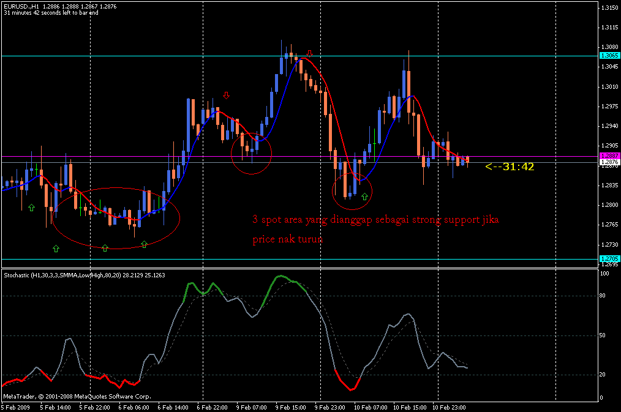Screen dimensions: 621x412
Task: Click the 1.3115 price scale label
Action: tap(610, 28)
